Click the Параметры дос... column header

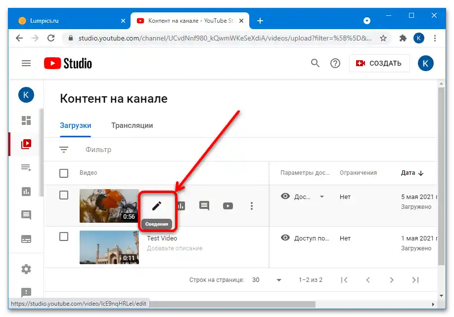click(x=305, y=173)
